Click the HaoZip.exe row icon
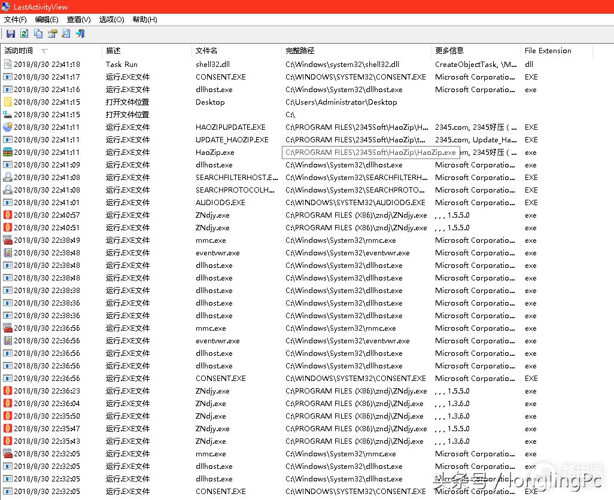The image size is (614, 500). [x=8, y=153]
